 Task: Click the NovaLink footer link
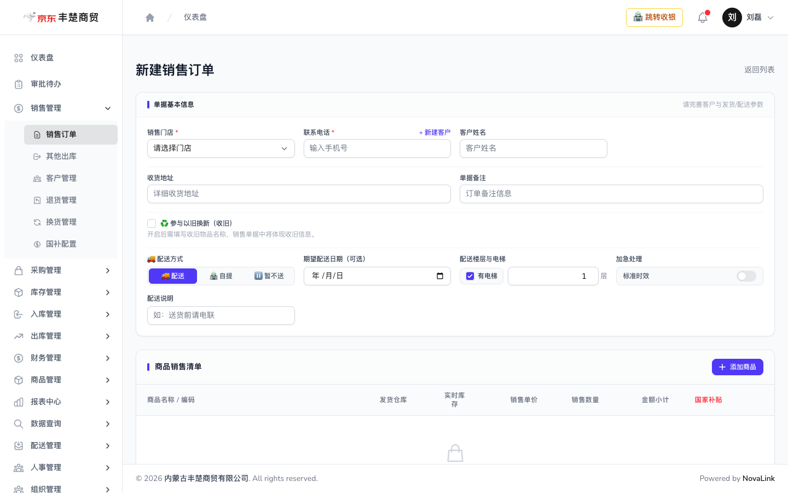758,479
